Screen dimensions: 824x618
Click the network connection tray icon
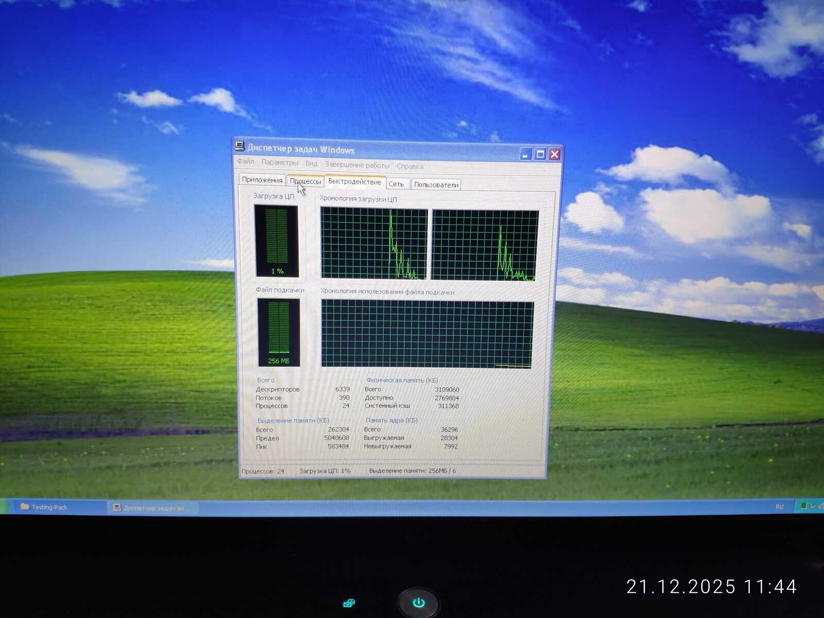[x=812, y=506]
